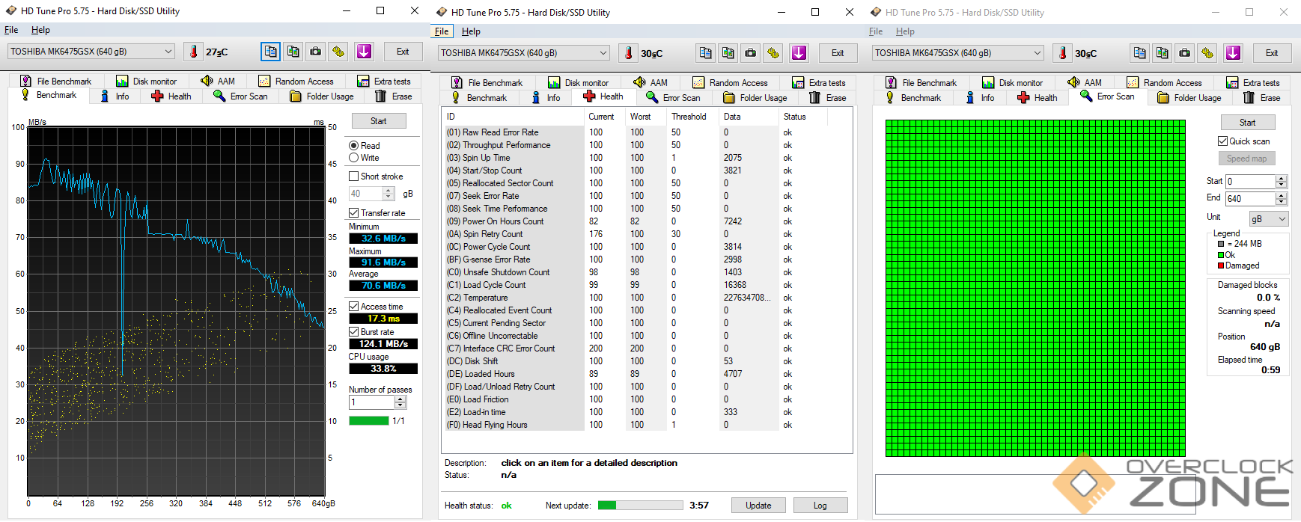This screenshot has width=1301, height=522.
Task: Click the purple down-arrow icon in the middle Health window
Action: (799, 53)
